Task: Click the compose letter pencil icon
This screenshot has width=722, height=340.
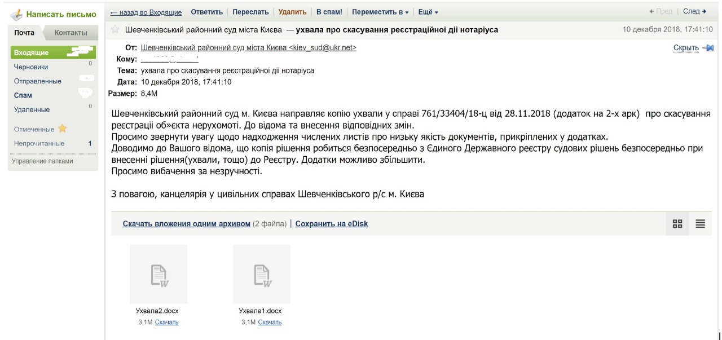Action: 17,15
